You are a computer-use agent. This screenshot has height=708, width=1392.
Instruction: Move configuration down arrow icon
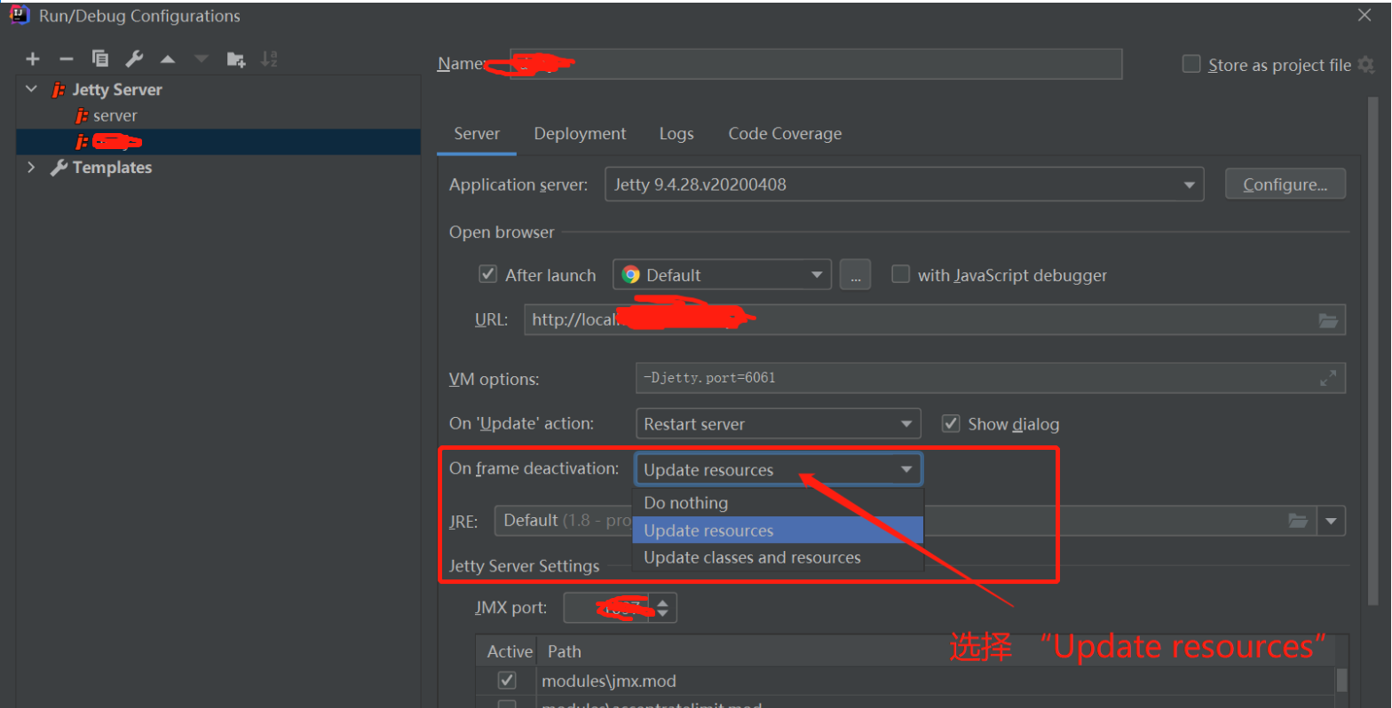click(202, 59)
